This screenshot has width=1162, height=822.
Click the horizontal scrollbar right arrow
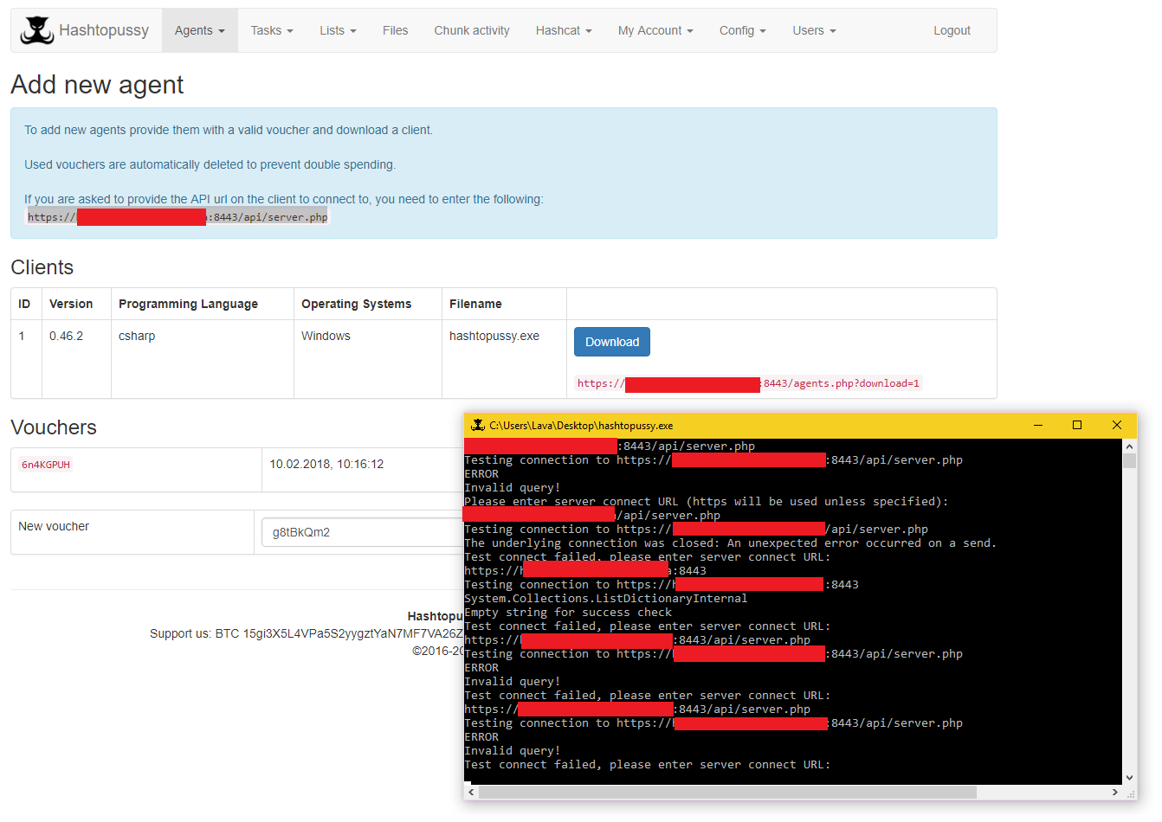coord(1116,792)
